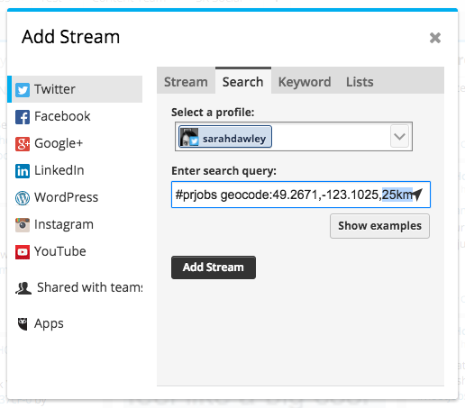Image resolution: width=465 pixels, height=408 pixels.
Task: Click the Instagram camera icon
Action: [23, 225]
